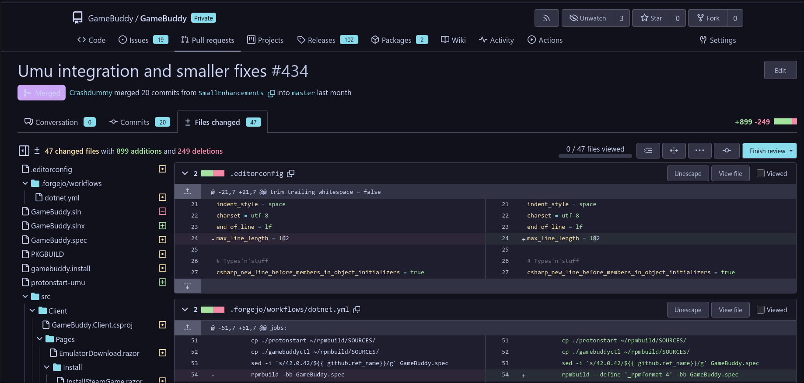The image size is (804, 383).
Task: Star the GameBuddy repository
Action: (x=651, y=18)
